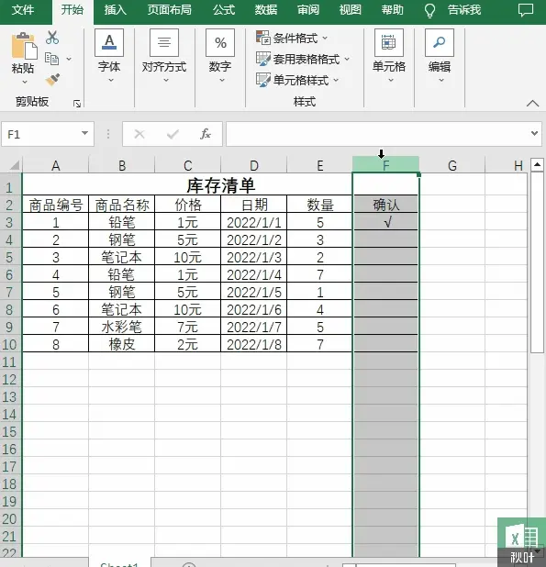Expand the 单元格样式 dropdown chevron
Viewport: 546px width, 567px height.
336,80
